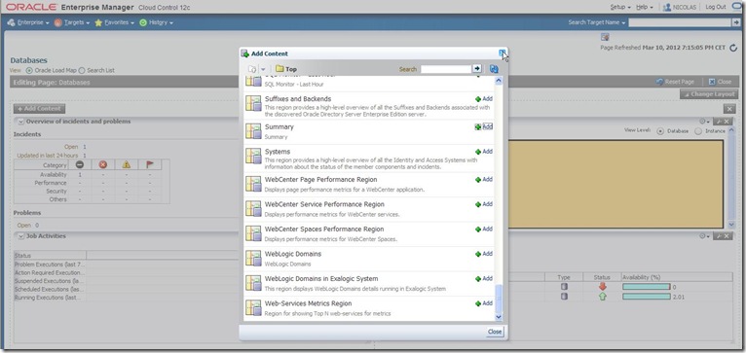Image resolution: width=746 pixels, height=353 pixels.
Task: Click the WebCenter Service Performance Region icon
Action: coord(253,208)
